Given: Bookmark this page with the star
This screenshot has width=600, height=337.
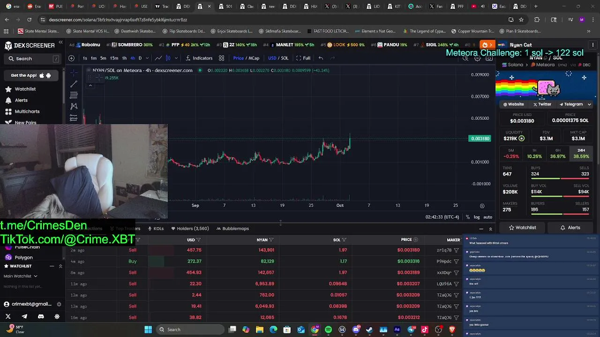Looking at the screenshot, I should [x=521, y=20].
